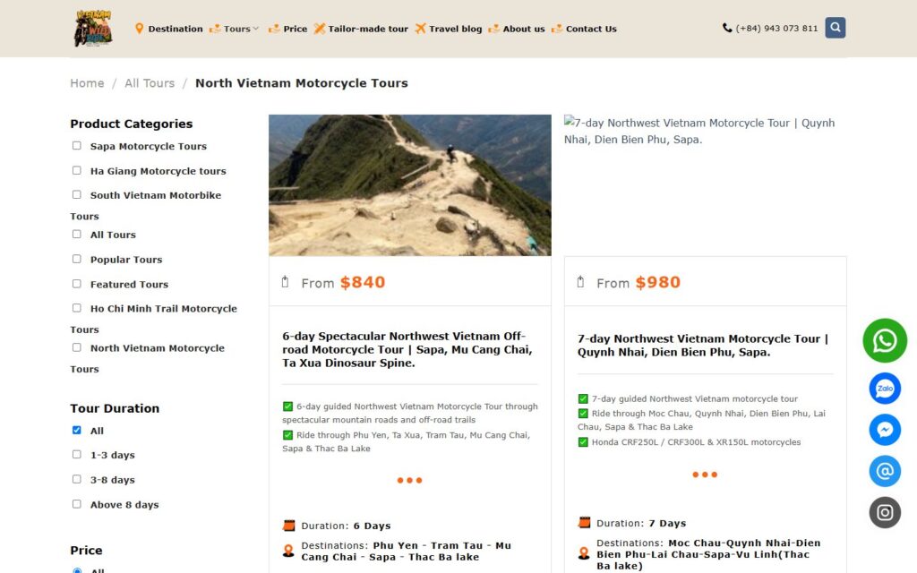The image size is (917, 573).
Task: Show more details on the 7-day tour card
Action: [705, 475]
